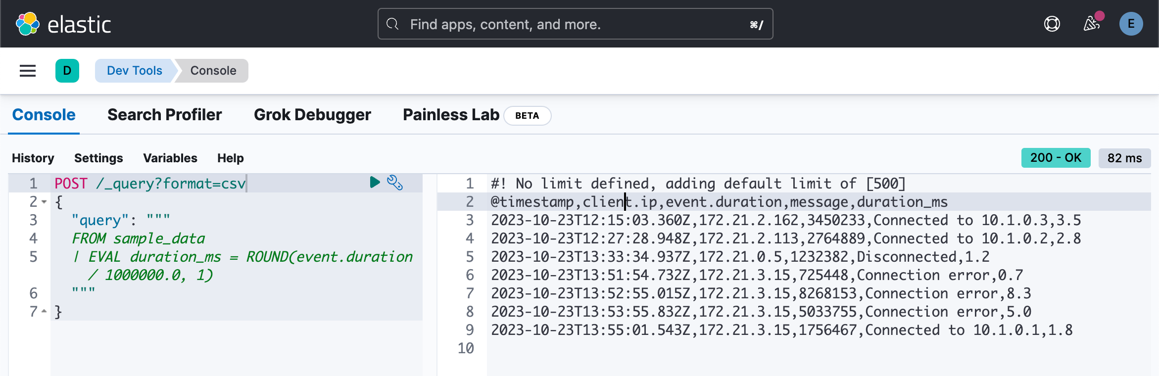Click output row 2023-10-23T13:53:55.832Z
The width and height of the screenshot is (1159, 376).
click(761, 312)
